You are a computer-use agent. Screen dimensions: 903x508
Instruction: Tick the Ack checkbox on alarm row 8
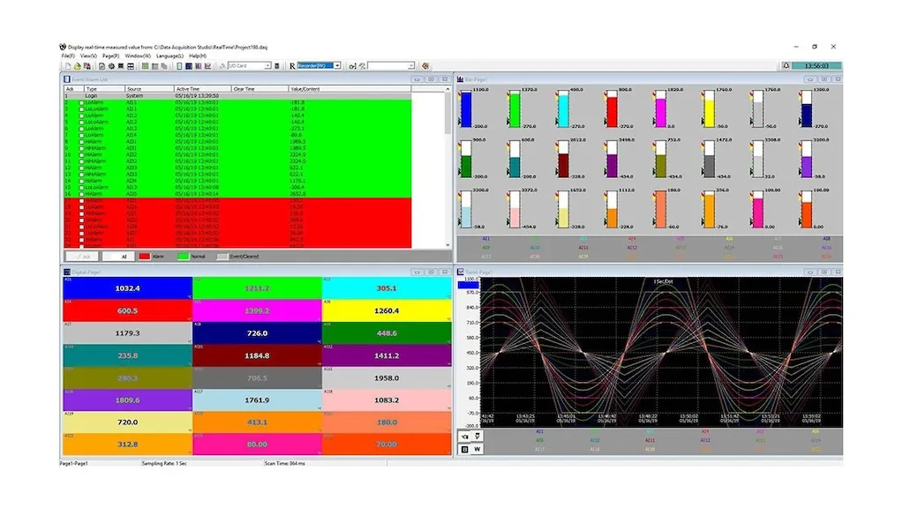click(x=81, y=141)
